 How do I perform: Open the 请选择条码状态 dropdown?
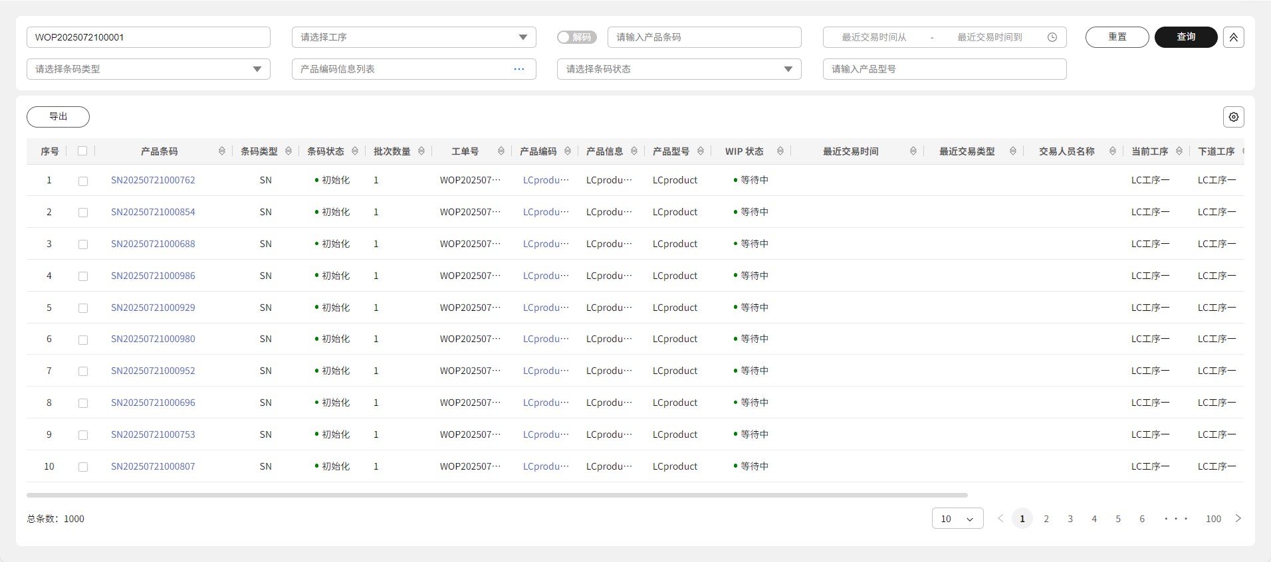[679, 69]
